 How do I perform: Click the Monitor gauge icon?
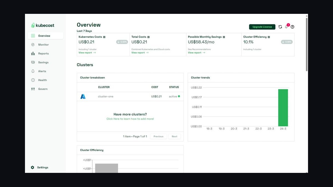[33, 45]
